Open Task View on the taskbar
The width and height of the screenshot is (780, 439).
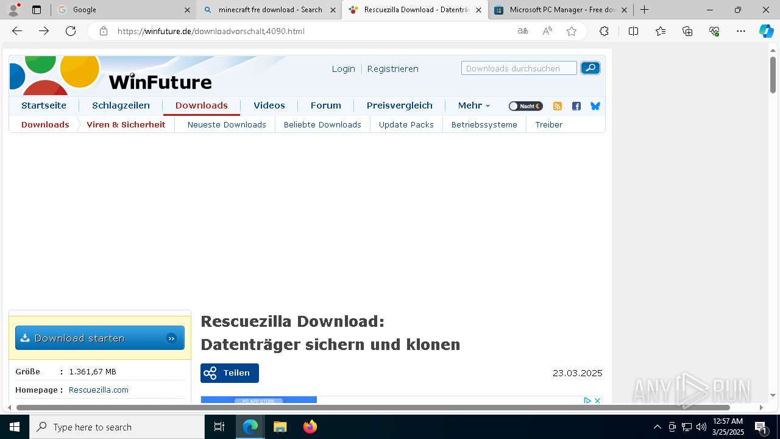(x=219, y=427)
